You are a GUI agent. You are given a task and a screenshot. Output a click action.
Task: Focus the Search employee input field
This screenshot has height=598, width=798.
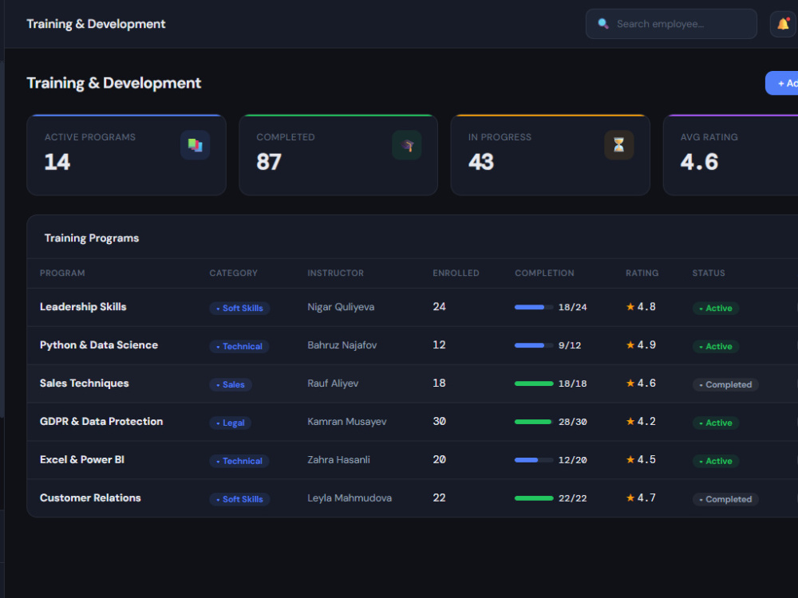tap(671, 24)
